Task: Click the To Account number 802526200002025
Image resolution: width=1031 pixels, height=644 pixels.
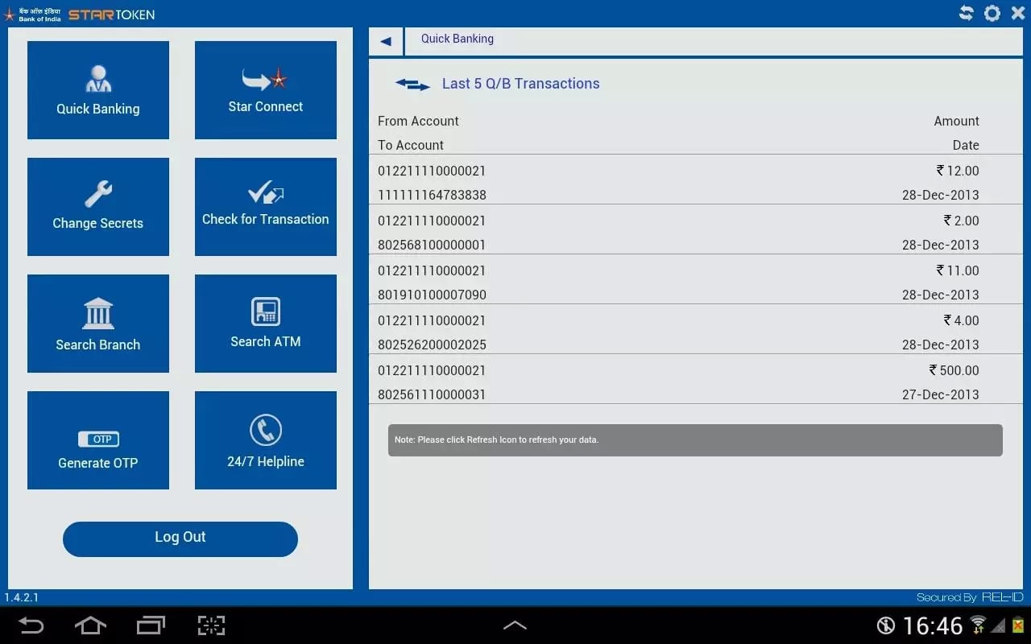Action: [432, 345]
